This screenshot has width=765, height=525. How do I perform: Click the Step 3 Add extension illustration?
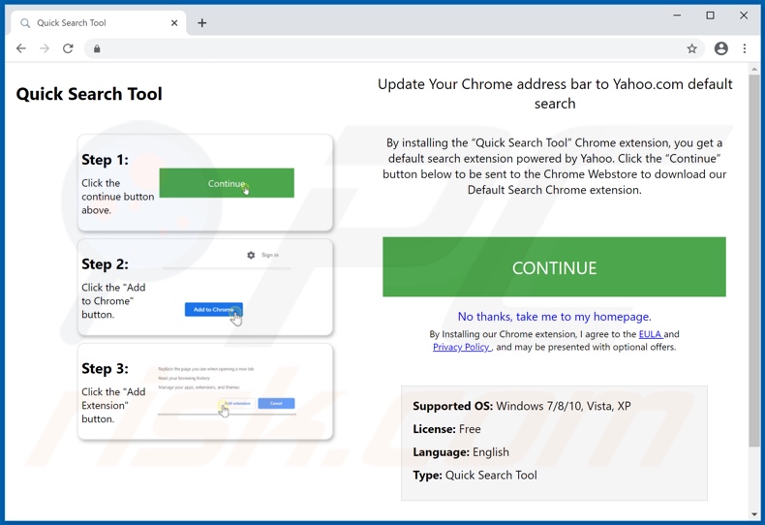tap(237, 404)
